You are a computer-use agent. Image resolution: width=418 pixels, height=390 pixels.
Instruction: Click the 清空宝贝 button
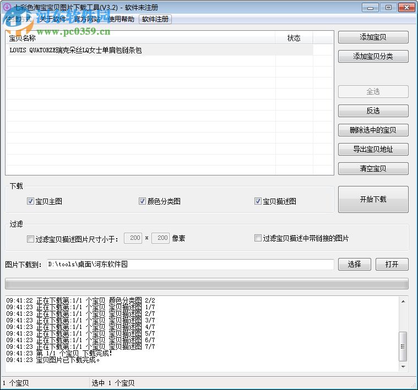tap(373, 168)
